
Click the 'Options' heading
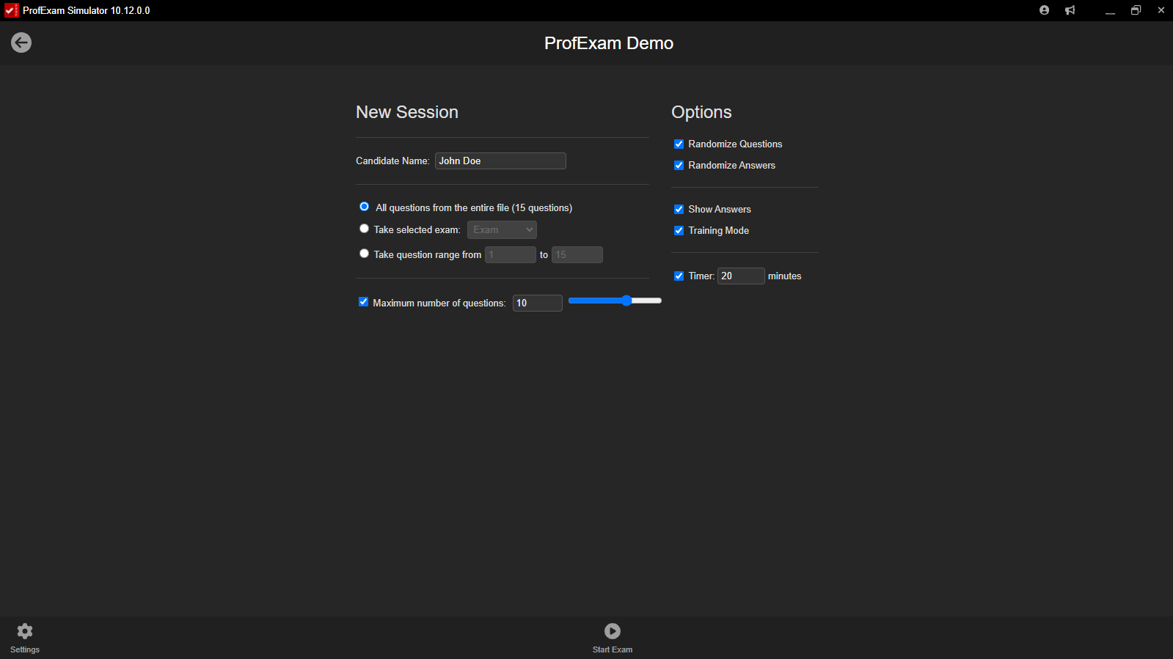pos(701,112)
